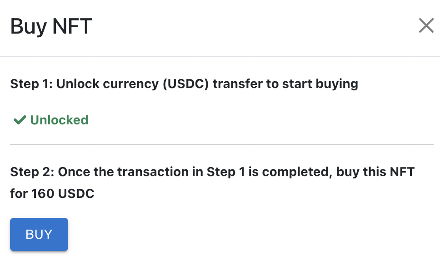Click "buy this NFT" in Step 2
Screen dimensions: 440x256
(375, 172)
